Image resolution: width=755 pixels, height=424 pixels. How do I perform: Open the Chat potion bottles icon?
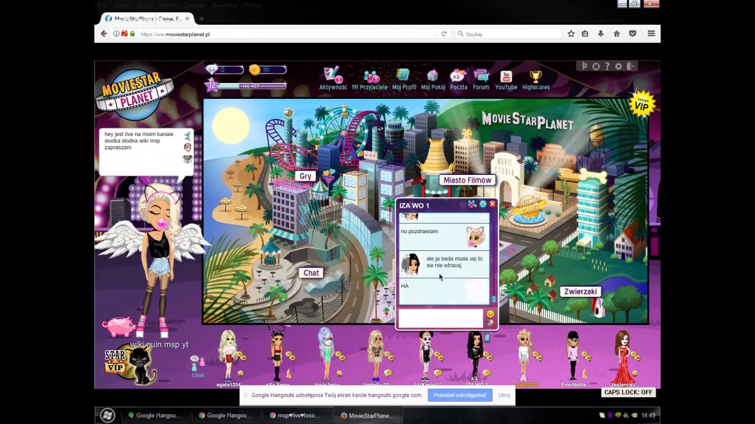pyautogui.click(x=198, y=366)
